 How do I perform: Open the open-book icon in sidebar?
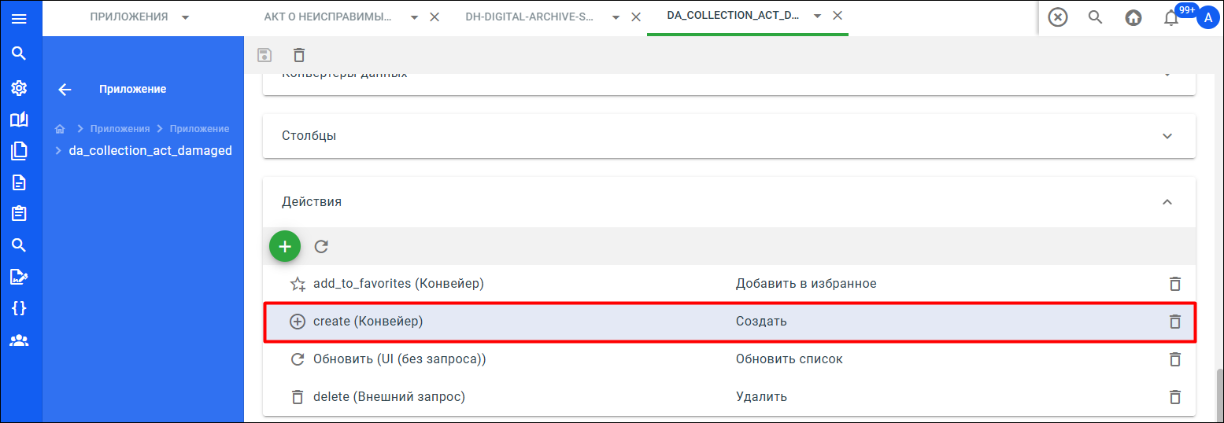coord(19,120)
